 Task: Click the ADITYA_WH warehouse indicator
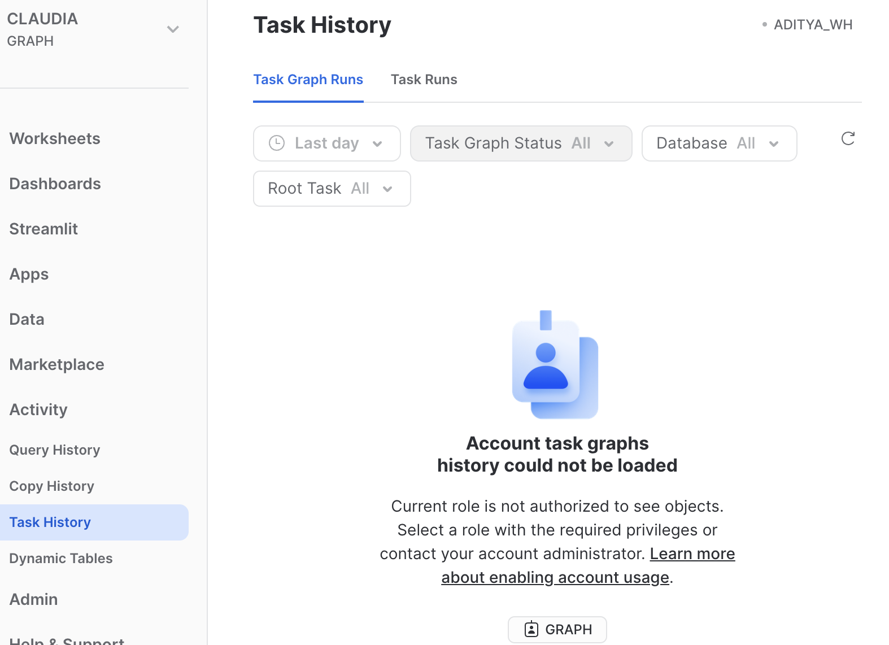(x=812, y=25)
